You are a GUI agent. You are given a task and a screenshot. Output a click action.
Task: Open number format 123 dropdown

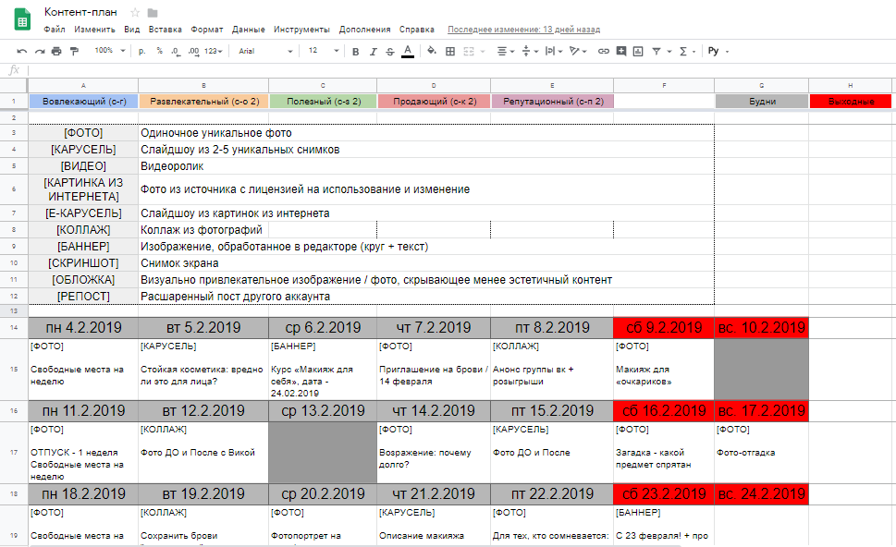(214, 51)
